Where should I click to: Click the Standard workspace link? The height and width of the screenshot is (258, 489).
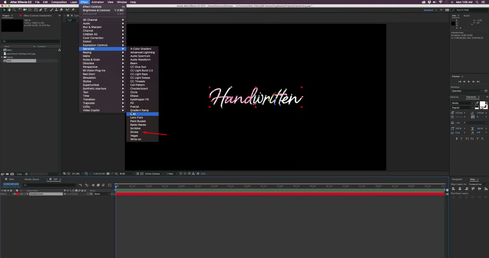pos(428,10)
